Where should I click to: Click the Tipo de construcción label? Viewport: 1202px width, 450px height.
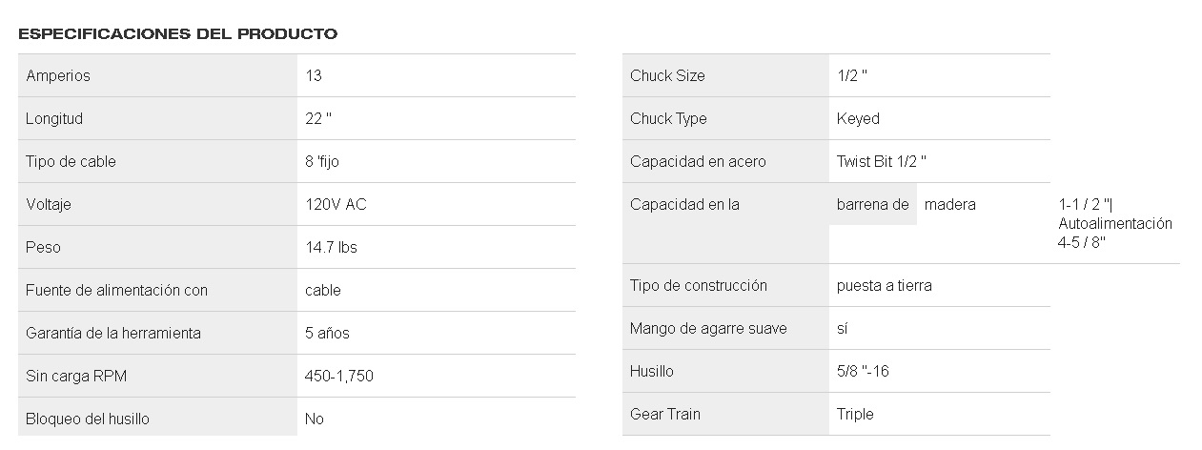tap(699, 285)
